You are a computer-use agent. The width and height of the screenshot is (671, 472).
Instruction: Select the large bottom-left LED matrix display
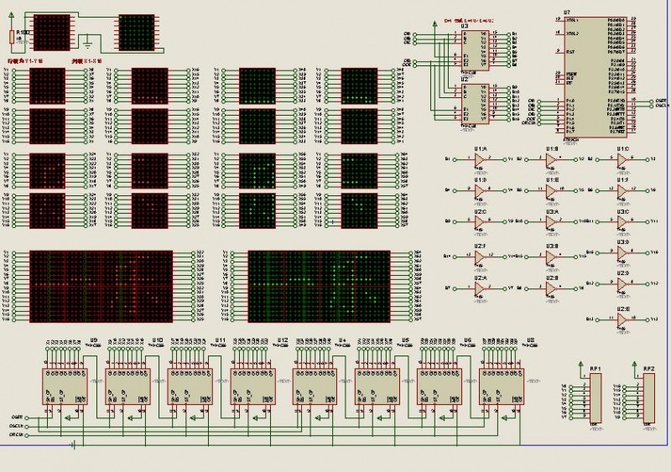click(101, 286)
